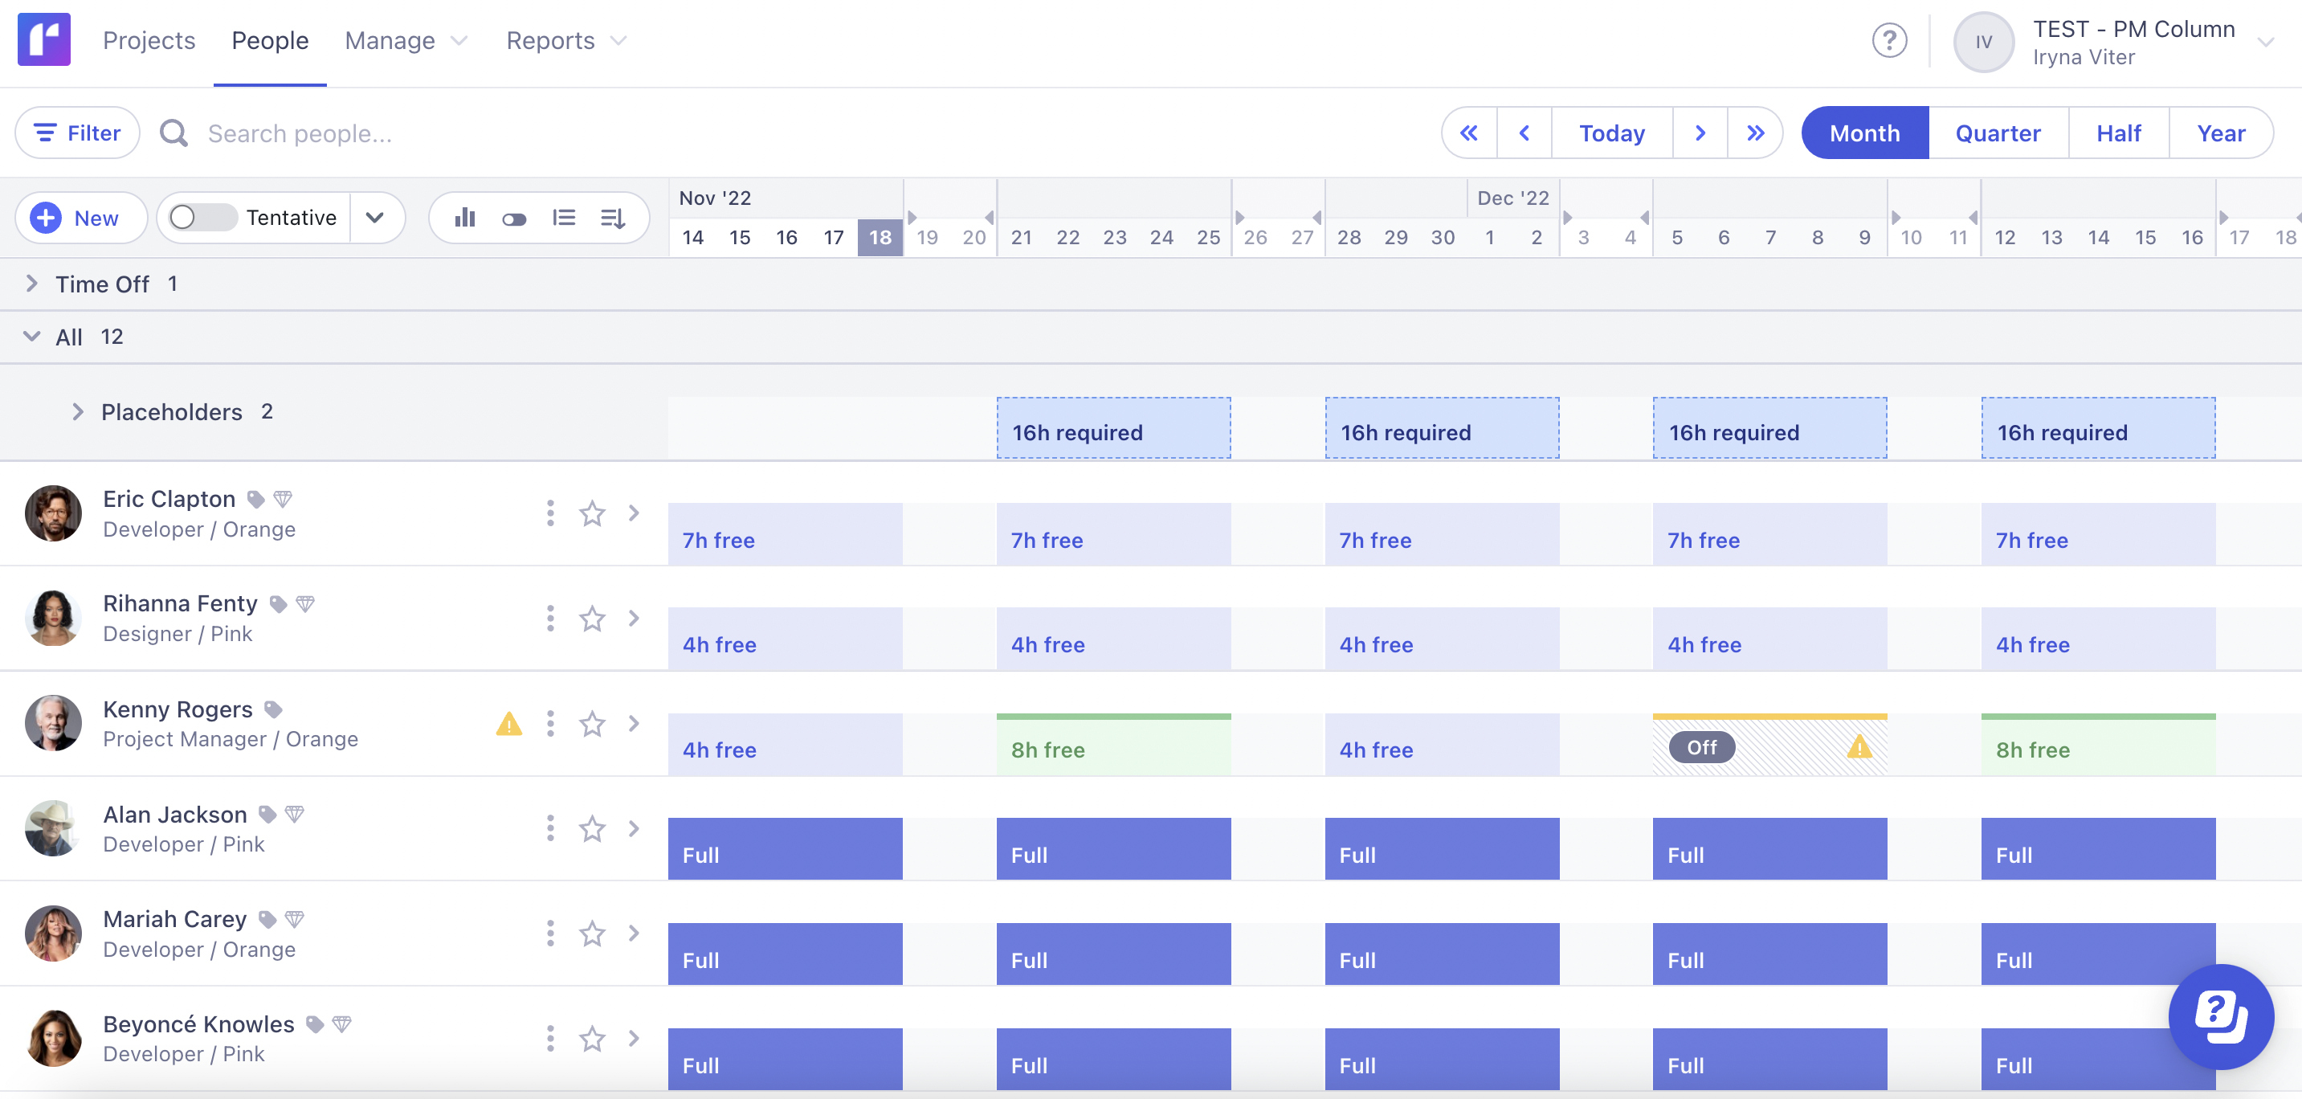Select the list view icon

coord(565,217)
